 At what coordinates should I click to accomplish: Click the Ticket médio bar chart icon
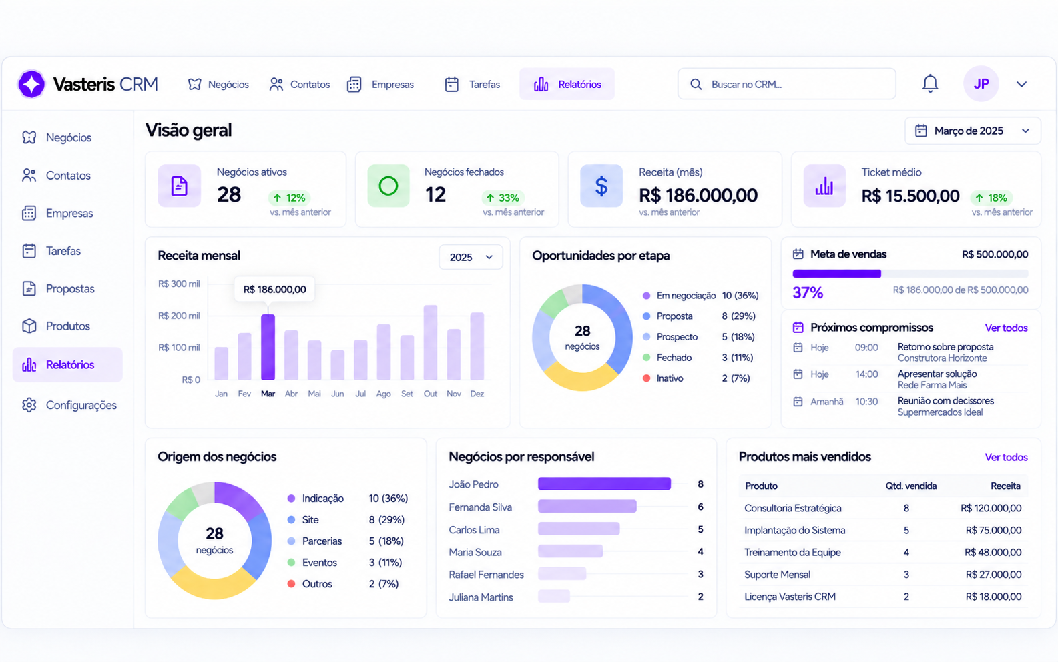[824, 186]
